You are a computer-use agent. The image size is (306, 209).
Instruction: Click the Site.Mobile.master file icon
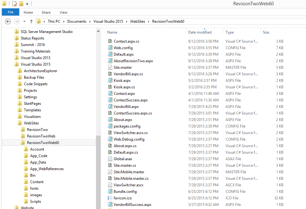coord(110,172)
